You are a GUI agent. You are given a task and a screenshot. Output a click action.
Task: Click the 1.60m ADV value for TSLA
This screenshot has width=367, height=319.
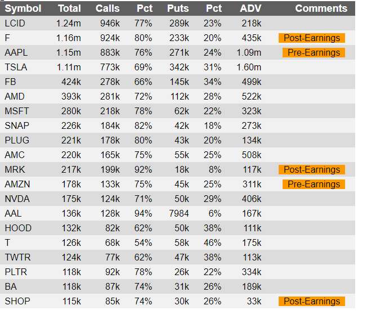click(250, 68)
